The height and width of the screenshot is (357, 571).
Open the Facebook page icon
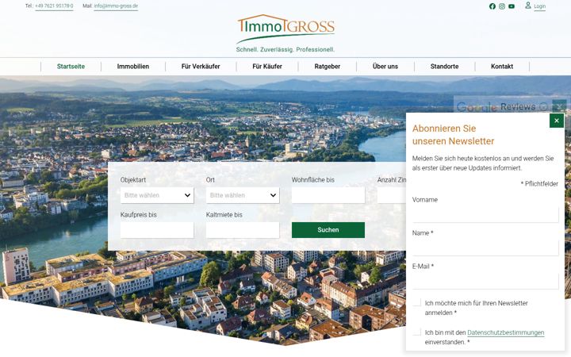tap(492, 6)
